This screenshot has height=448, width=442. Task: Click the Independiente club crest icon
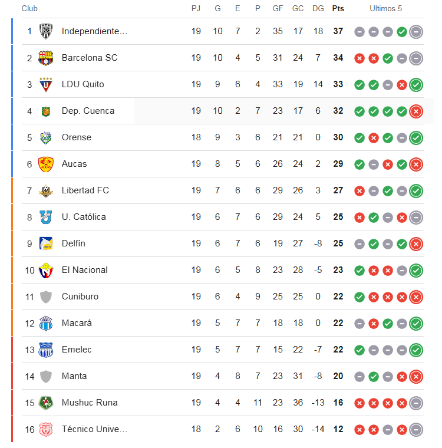(x=46, y=31)
